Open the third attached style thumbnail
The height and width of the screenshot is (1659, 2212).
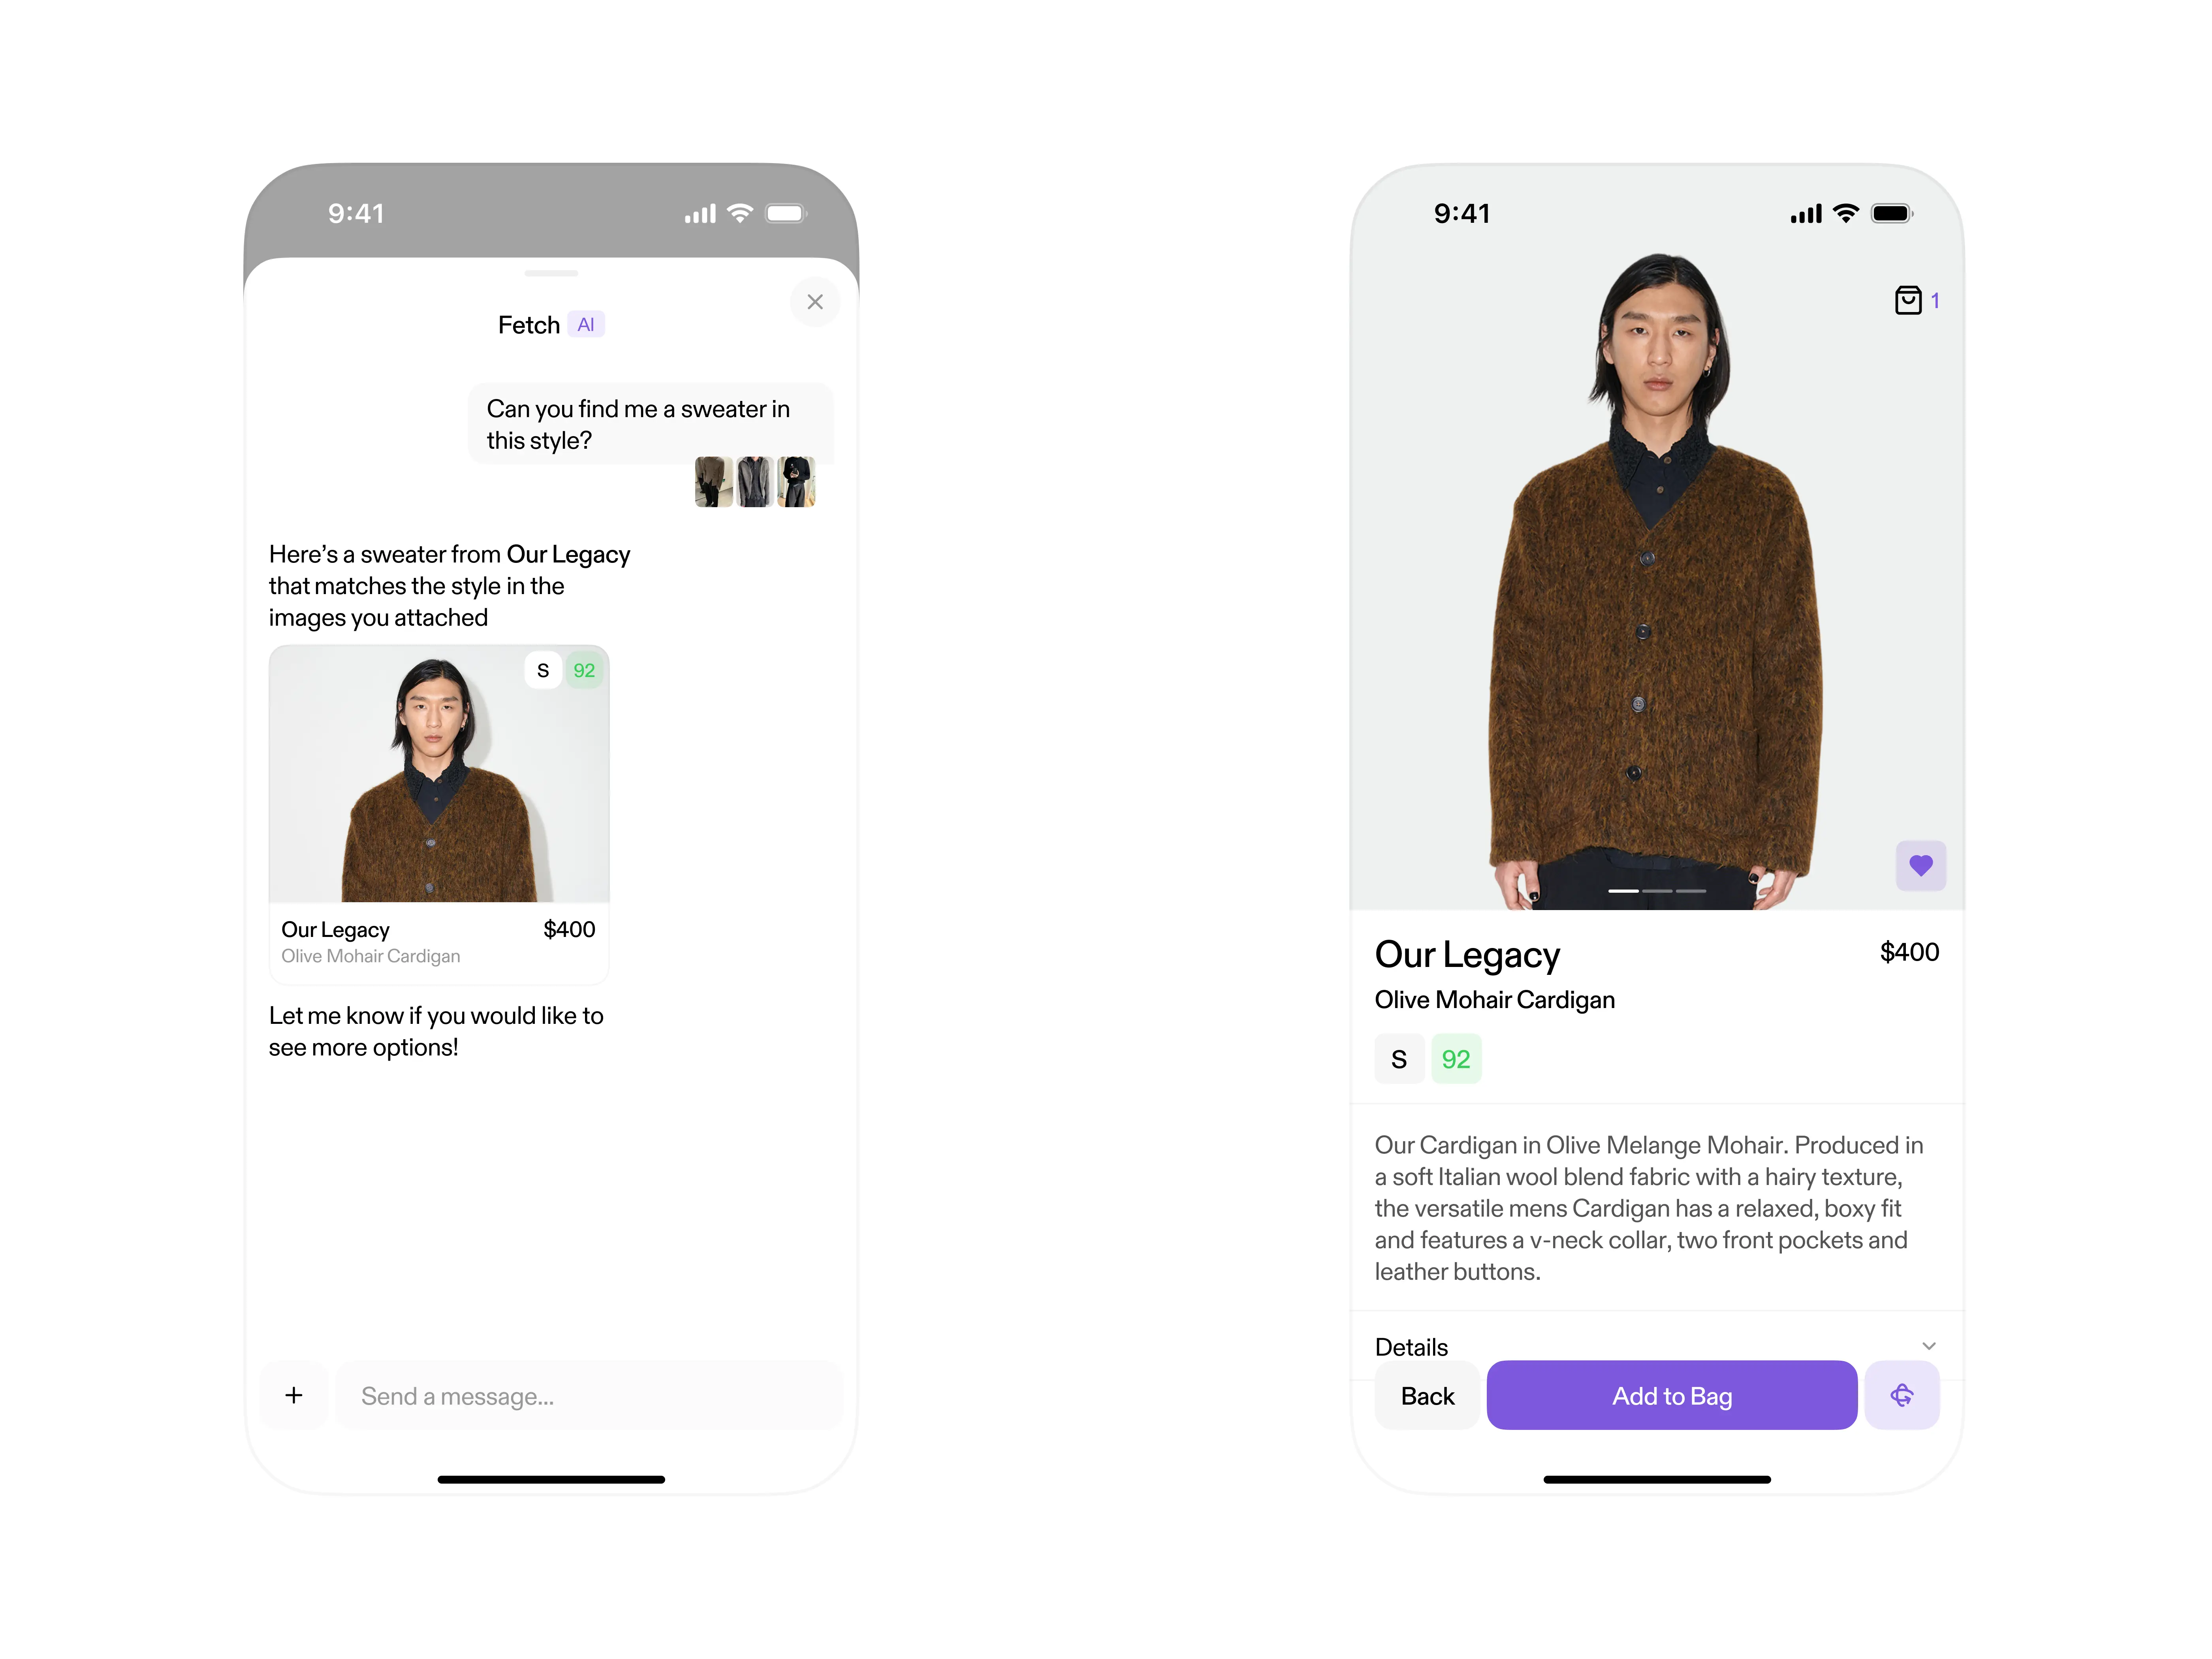click(x=796, y=482)
